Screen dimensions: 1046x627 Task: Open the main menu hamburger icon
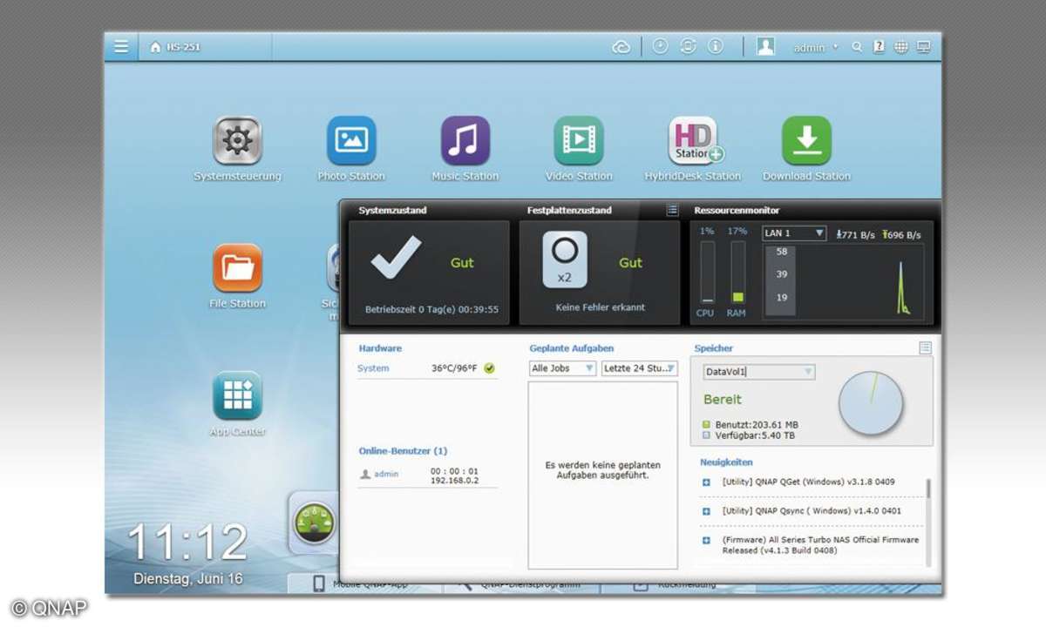[x=121, y=47]
